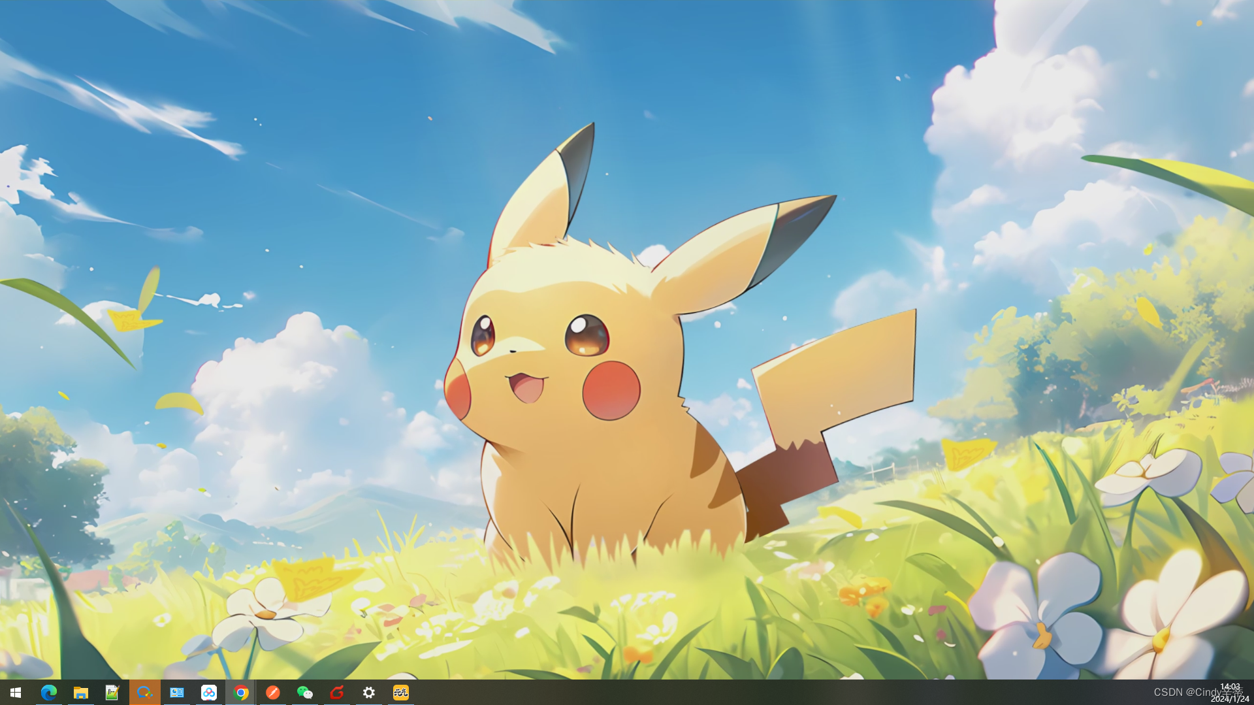Open the yellow Yuanqi wallpaper app icon
The width and height of the screenshot is (1254, 705).
401,693
